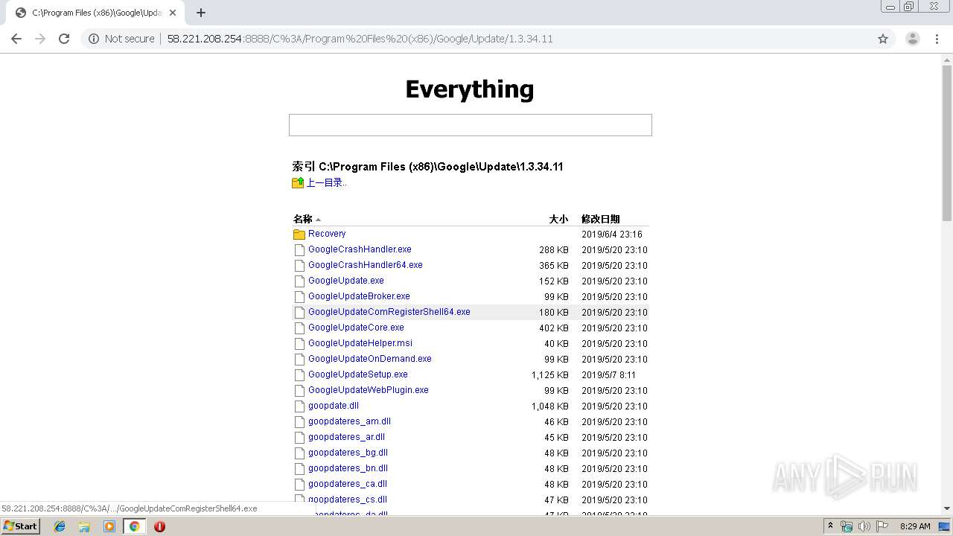Close the current browser tab
The width and height of the screenshot is (953, 536).
pyautogui.click(x=173, y=13)
